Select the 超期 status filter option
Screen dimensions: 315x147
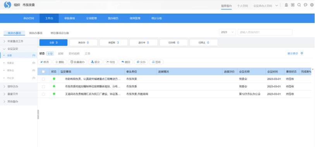tap(61, 54)
